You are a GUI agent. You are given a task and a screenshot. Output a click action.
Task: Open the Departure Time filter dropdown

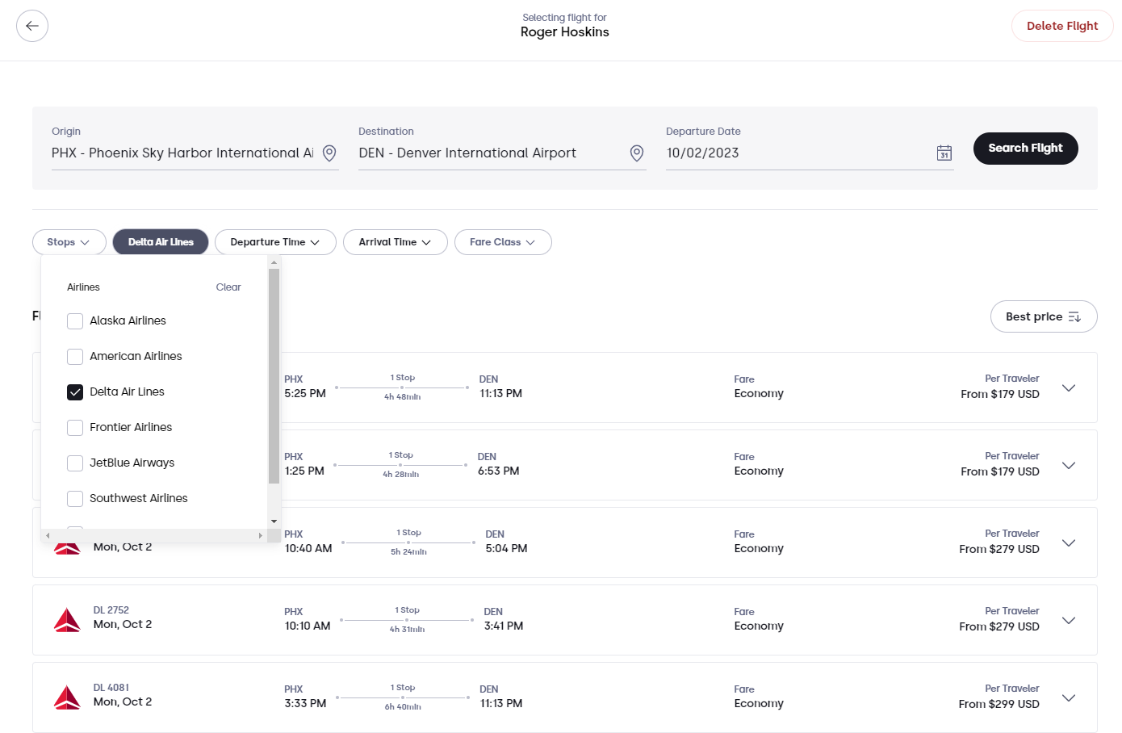[x=275, y=242]
